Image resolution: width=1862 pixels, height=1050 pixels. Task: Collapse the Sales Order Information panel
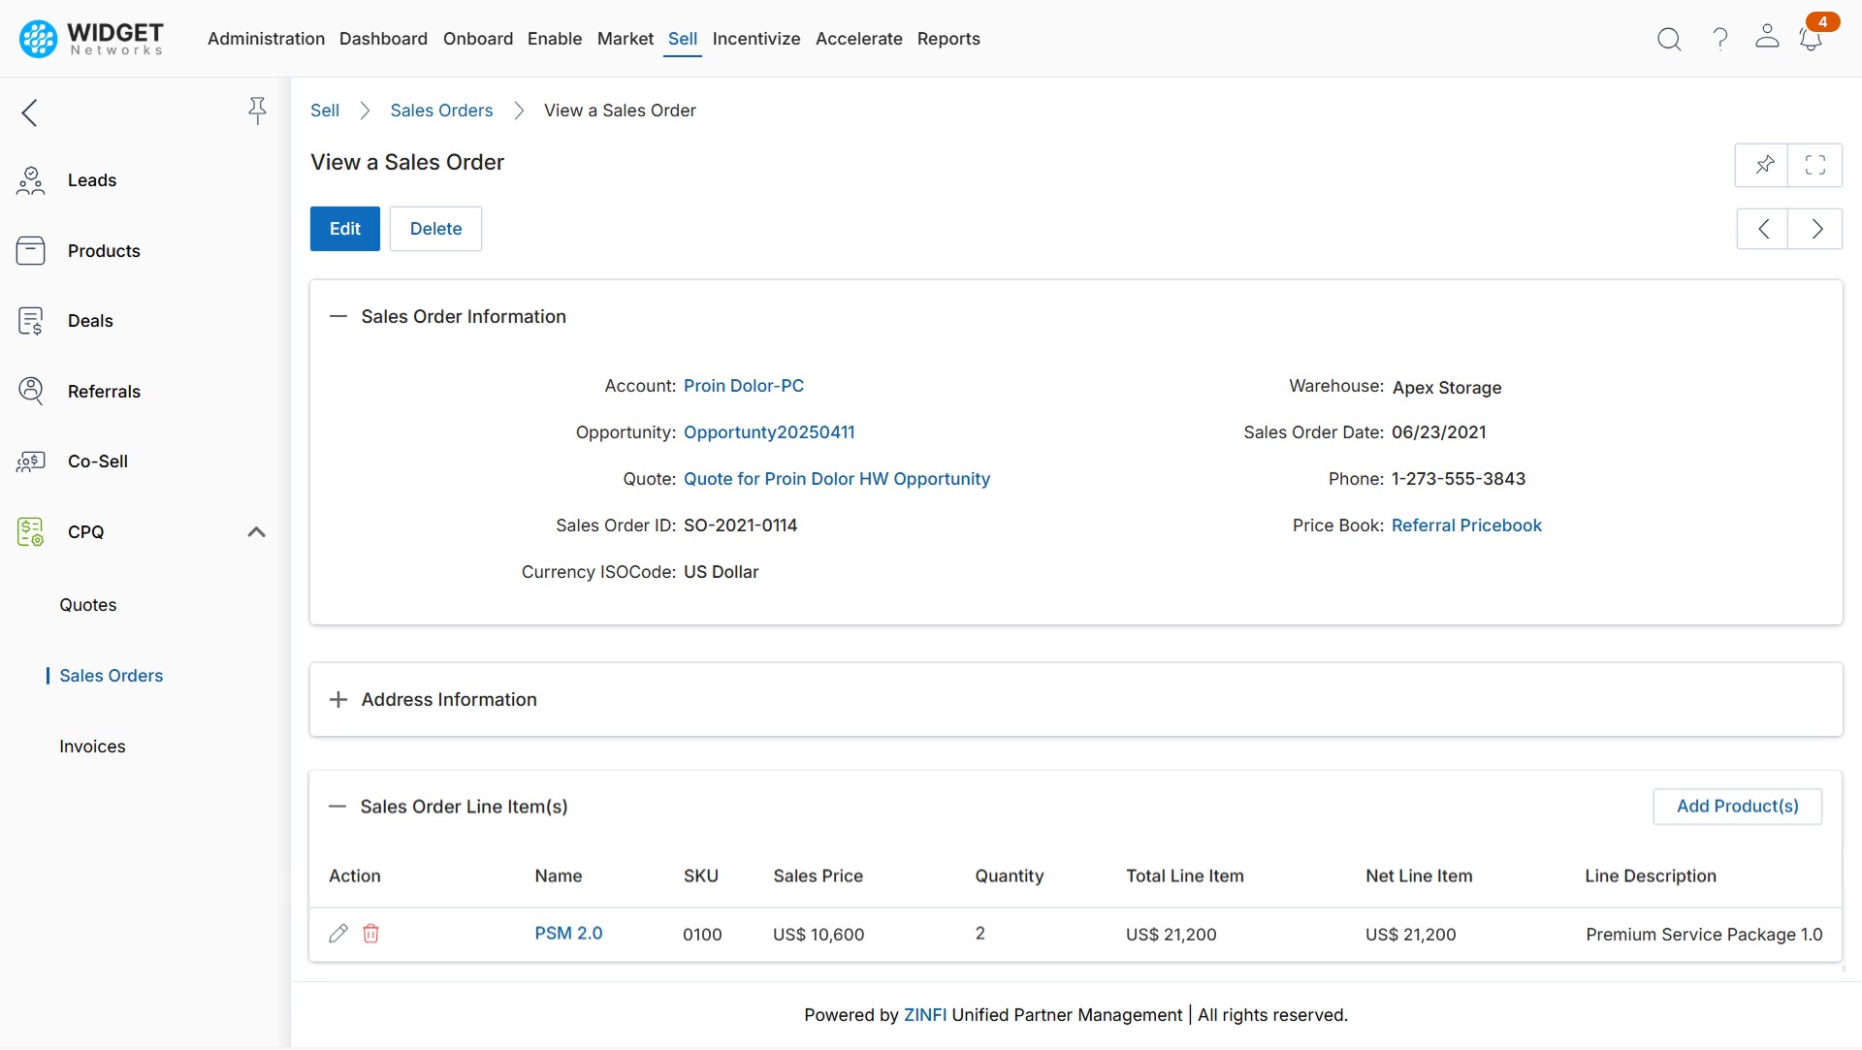337,316
